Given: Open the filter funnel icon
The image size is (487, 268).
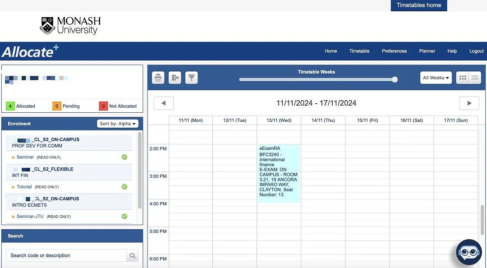Looking at the screenshot, I should coord(192,78).
